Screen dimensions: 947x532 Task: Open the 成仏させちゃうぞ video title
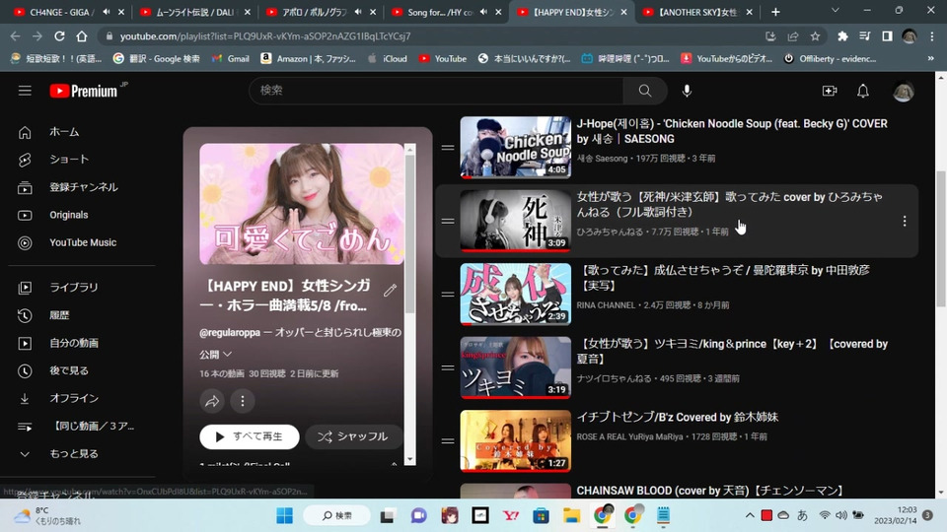(x=724, y=278)
